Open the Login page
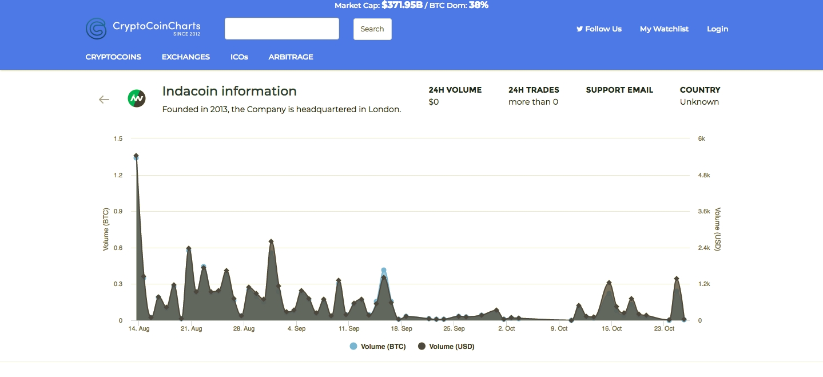The width and height of the screenshot is (823, 377). click(717, 29)
